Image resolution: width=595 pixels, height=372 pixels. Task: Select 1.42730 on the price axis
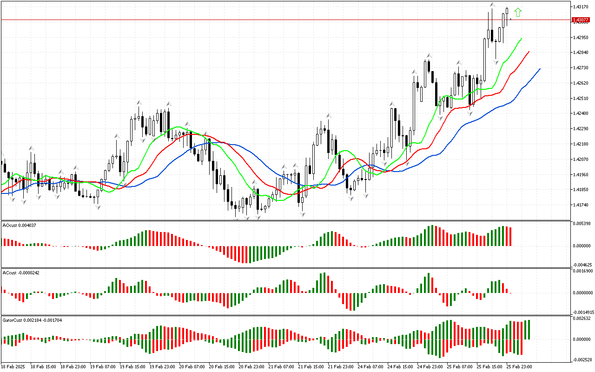[x=581, y=68]
